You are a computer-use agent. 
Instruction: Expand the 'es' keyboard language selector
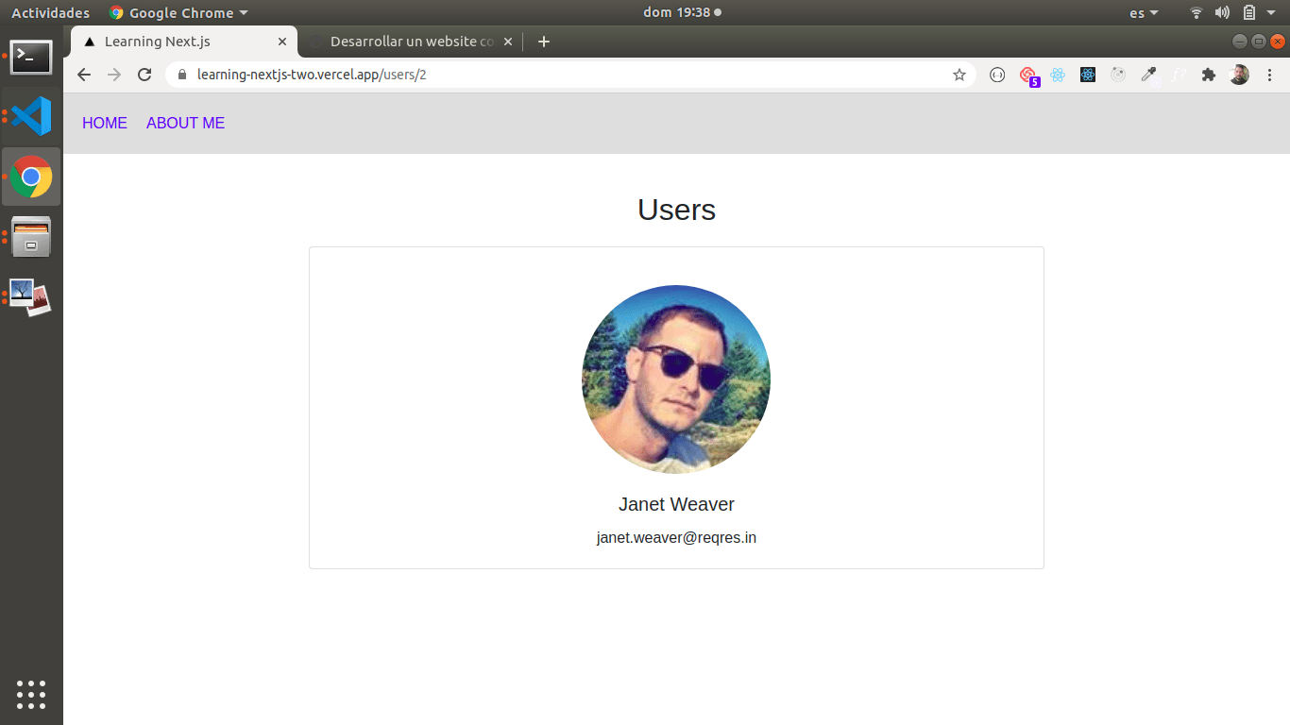[x=1143, y=13]
